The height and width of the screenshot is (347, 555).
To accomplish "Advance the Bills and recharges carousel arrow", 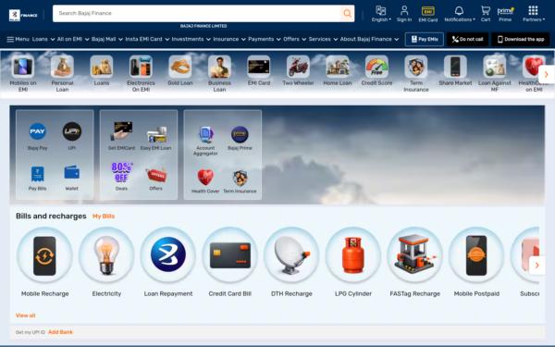I will tap(536, 266).
